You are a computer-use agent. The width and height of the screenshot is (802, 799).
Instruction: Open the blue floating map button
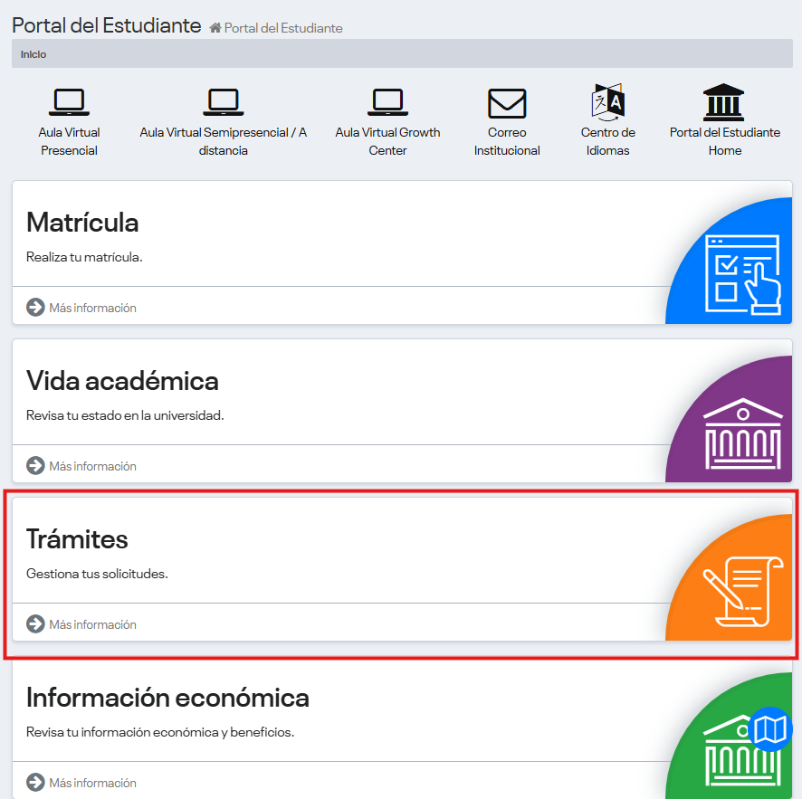click(x=770, y=729)
